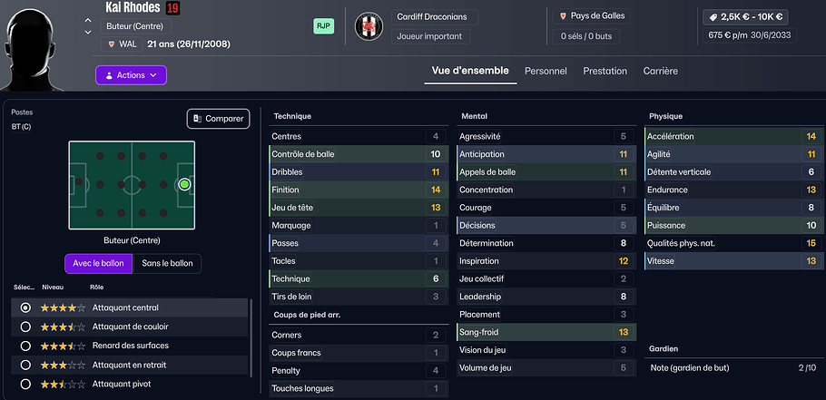The width and height of the screenshot is (826, 400).
Task: Click the green striker position dot on pitch
Action: 184,184
